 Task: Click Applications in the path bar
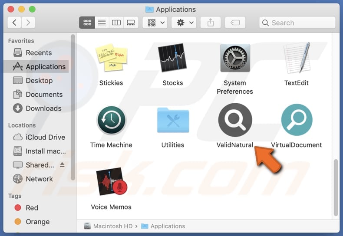pyautogui.click(x=163, y=226)
